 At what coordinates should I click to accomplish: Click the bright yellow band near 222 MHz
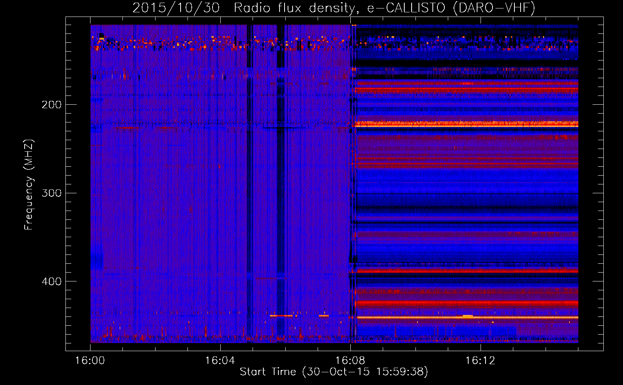[467, 124]
